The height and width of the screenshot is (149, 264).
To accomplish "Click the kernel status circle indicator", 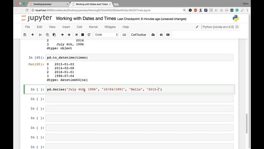I will 237,27.
